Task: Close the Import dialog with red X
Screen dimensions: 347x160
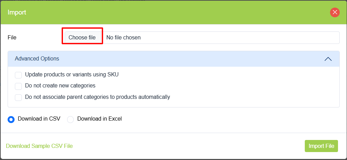Action: [335, 12]
